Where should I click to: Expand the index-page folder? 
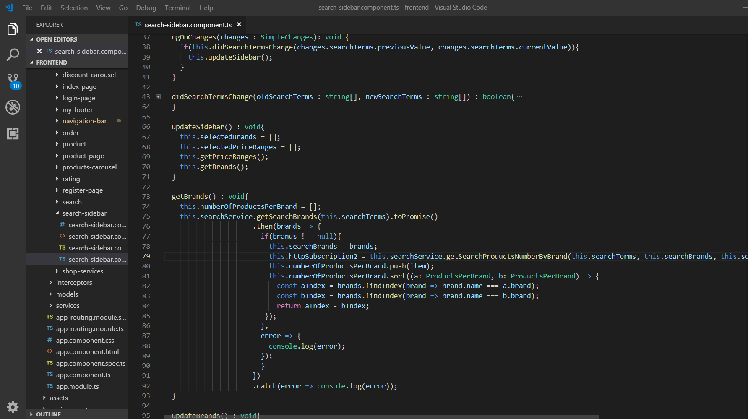click(x=79, y=86)
